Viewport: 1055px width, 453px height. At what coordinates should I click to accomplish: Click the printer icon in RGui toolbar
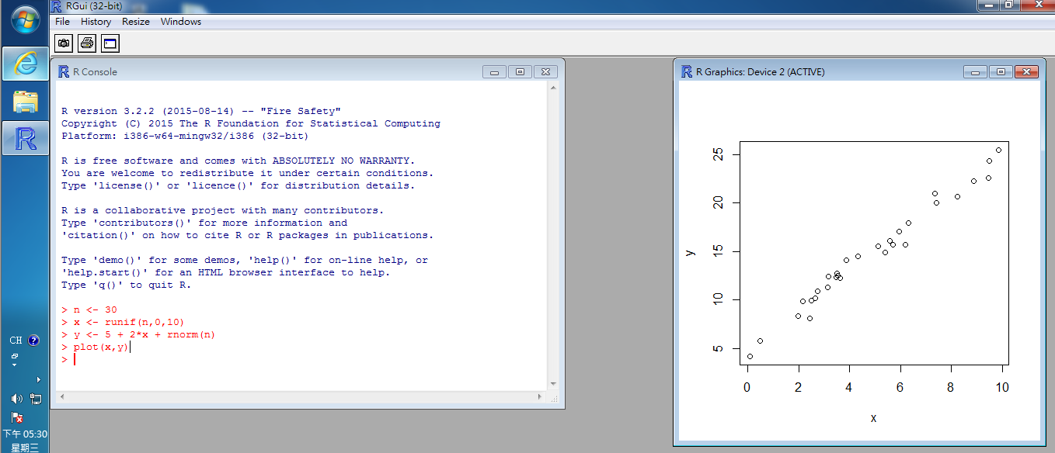click(x=87, y=43)
